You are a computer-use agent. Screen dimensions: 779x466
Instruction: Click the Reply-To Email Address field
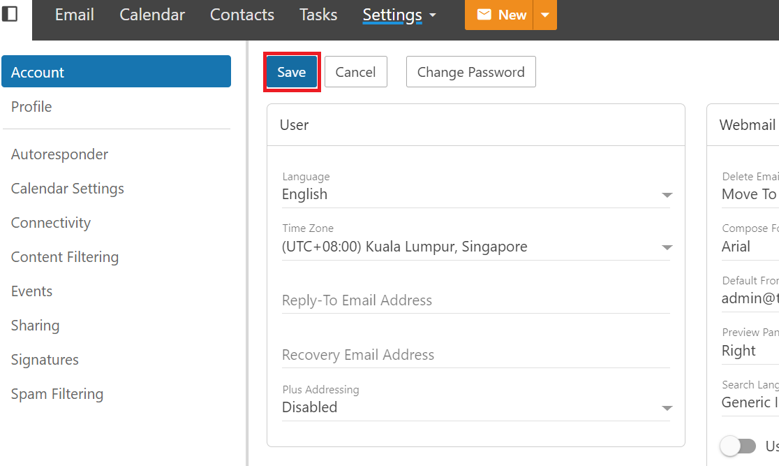tap(475, 300)
